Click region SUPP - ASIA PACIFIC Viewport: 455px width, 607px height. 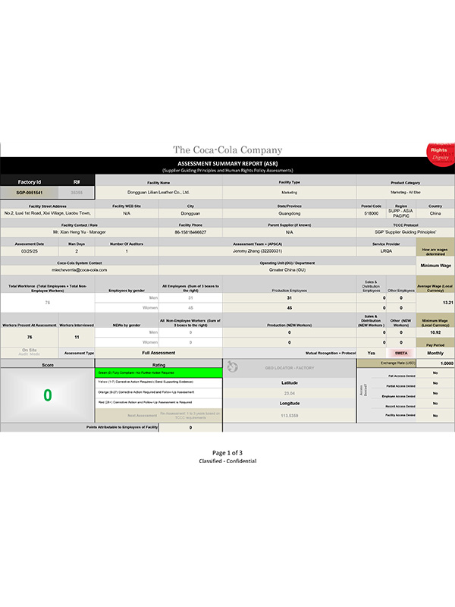coord(401,213)
